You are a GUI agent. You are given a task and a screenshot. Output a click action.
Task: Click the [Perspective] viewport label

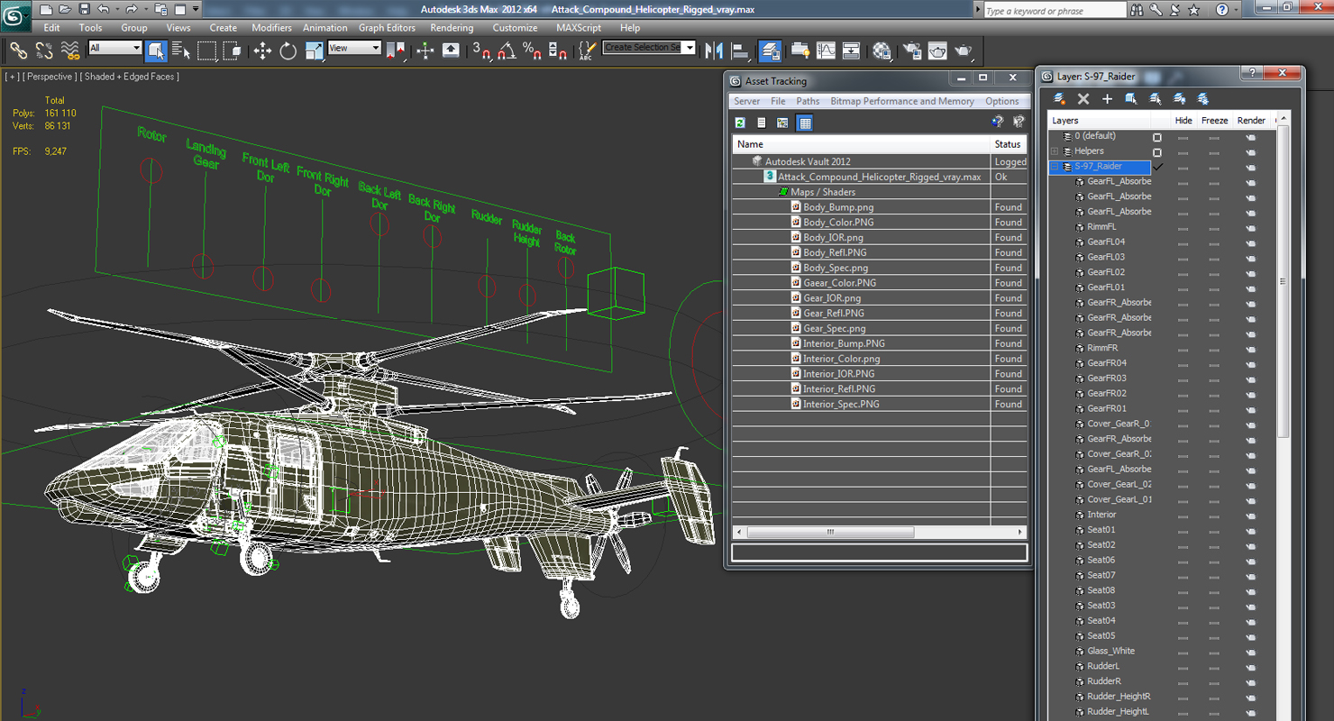click(x=50, y=77)
